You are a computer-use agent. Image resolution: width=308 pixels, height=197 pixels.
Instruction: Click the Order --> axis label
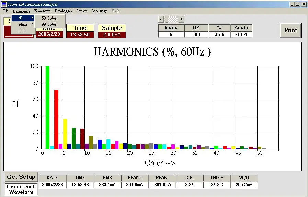[160, 163]
